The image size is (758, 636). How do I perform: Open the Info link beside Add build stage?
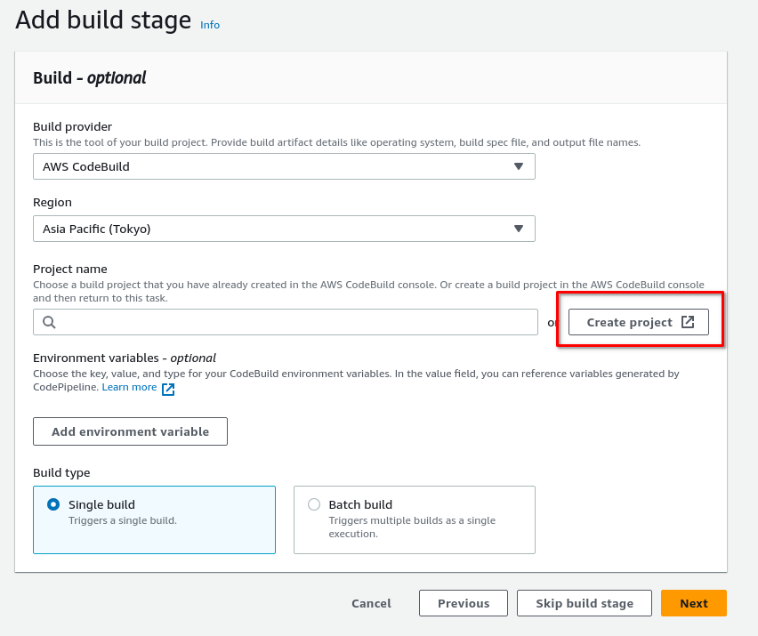coord(210,25)
